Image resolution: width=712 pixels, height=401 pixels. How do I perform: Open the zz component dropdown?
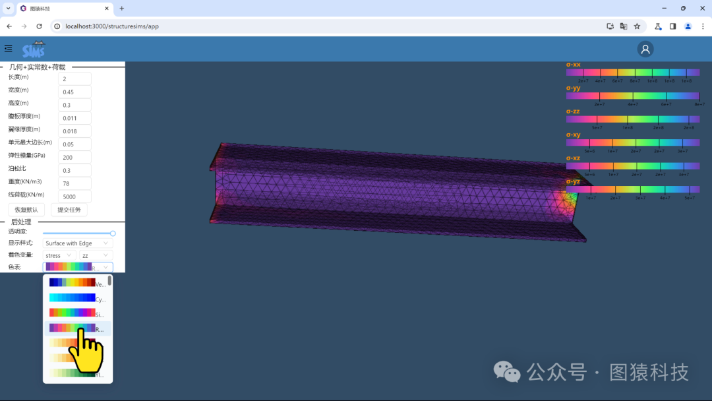(96, 255)
